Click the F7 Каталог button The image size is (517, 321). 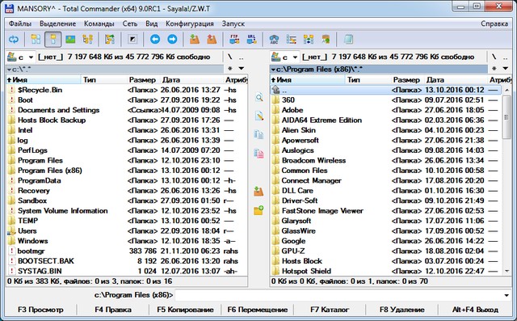pos(330,310)
